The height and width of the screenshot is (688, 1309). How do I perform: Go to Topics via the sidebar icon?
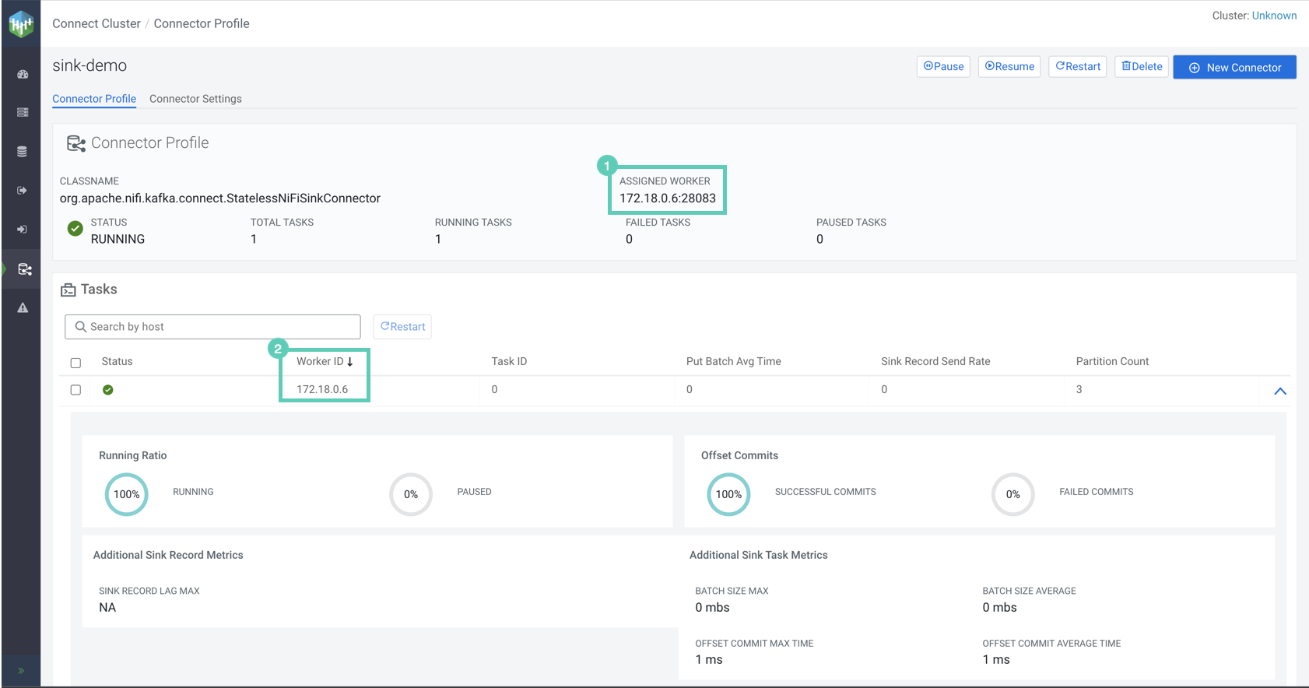coord(22,152)
